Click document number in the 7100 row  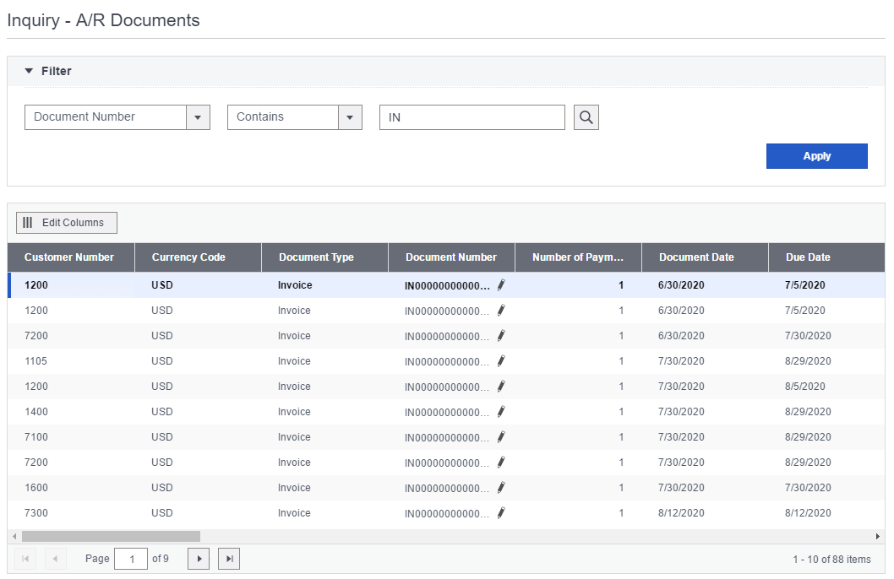pos(447,438)
